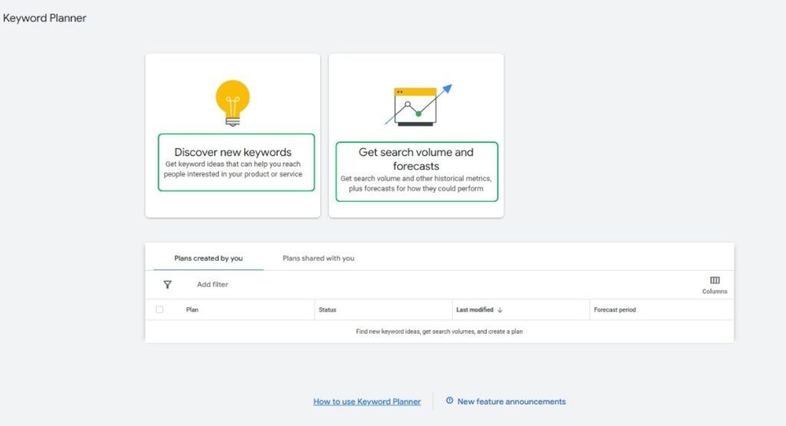Viewport: 786px width, 426px height.
Task: Select the Plans created by you tab
Action: pyautogui.click(x=209, y=258)
